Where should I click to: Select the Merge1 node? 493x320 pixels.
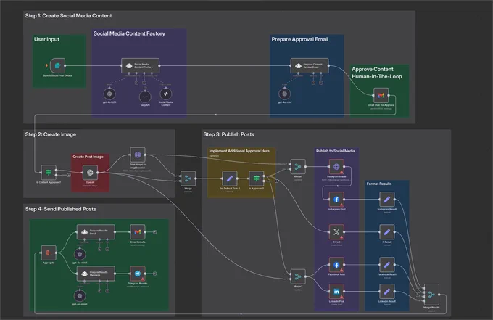(298, 167)
